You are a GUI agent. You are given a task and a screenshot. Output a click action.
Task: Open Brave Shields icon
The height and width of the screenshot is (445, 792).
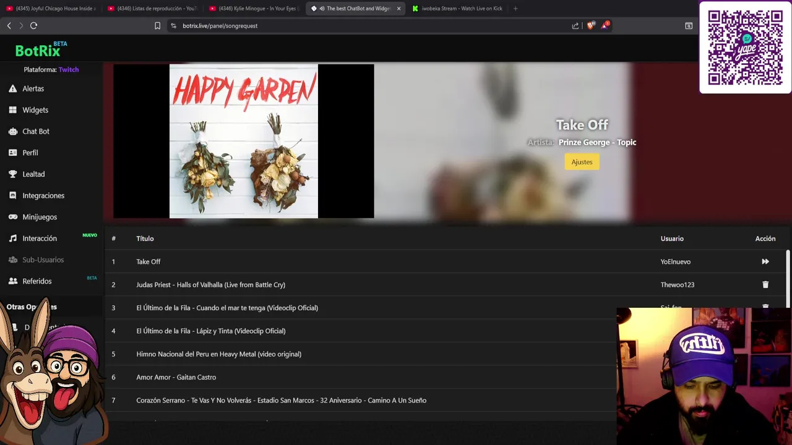pyautogui.click(x=590, y=25)
